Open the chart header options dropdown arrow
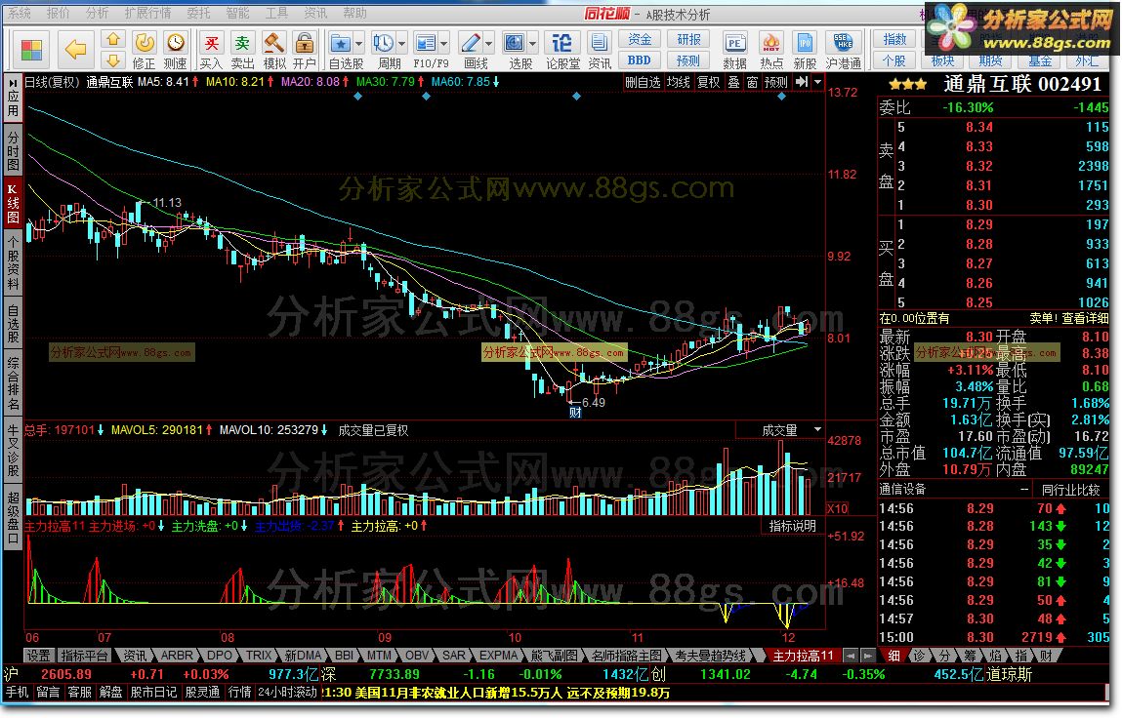 point(818,82)
